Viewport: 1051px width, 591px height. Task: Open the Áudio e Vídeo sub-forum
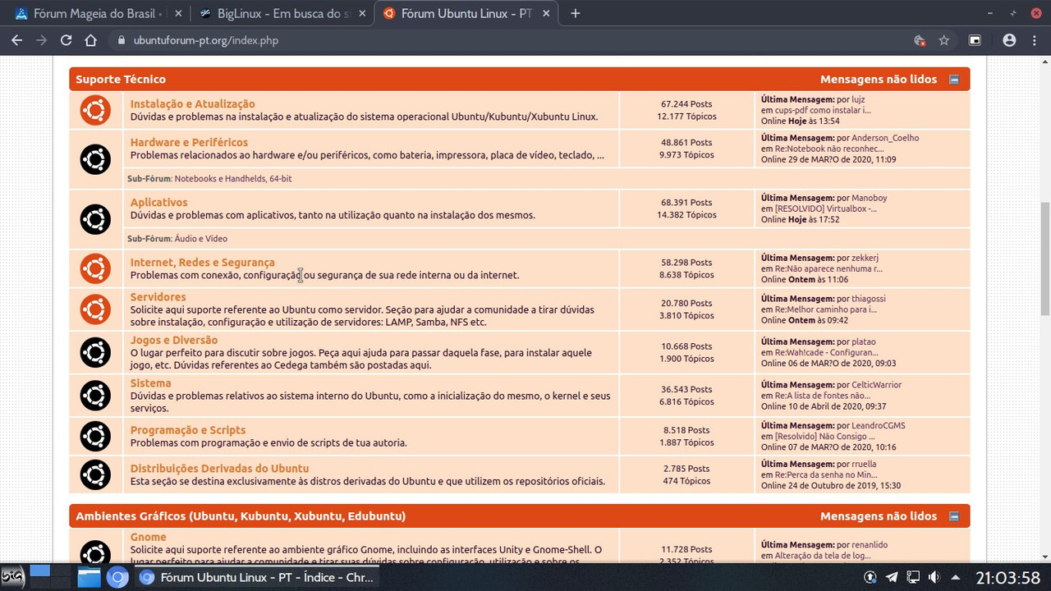click(x=200, y=239)
